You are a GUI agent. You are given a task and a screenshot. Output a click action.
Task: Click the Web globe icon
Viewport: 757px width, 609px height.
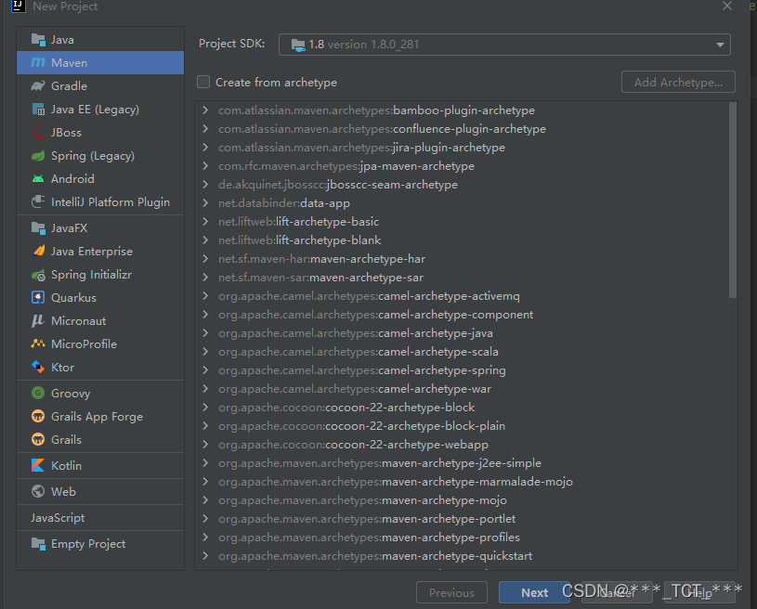coord(38,491)
